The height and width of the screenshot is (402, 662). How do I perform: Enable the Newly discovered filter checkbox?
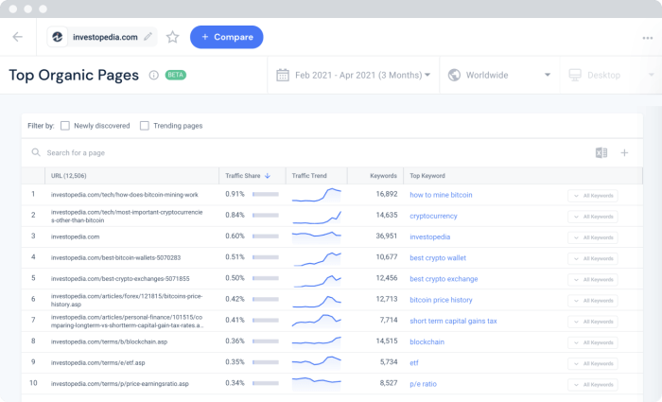pyautogui.click(x=65, y=126)
